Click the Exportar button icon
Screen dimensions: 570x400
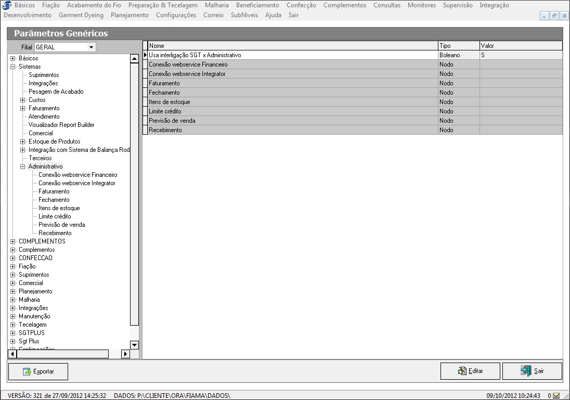click(x=27, y=371)
